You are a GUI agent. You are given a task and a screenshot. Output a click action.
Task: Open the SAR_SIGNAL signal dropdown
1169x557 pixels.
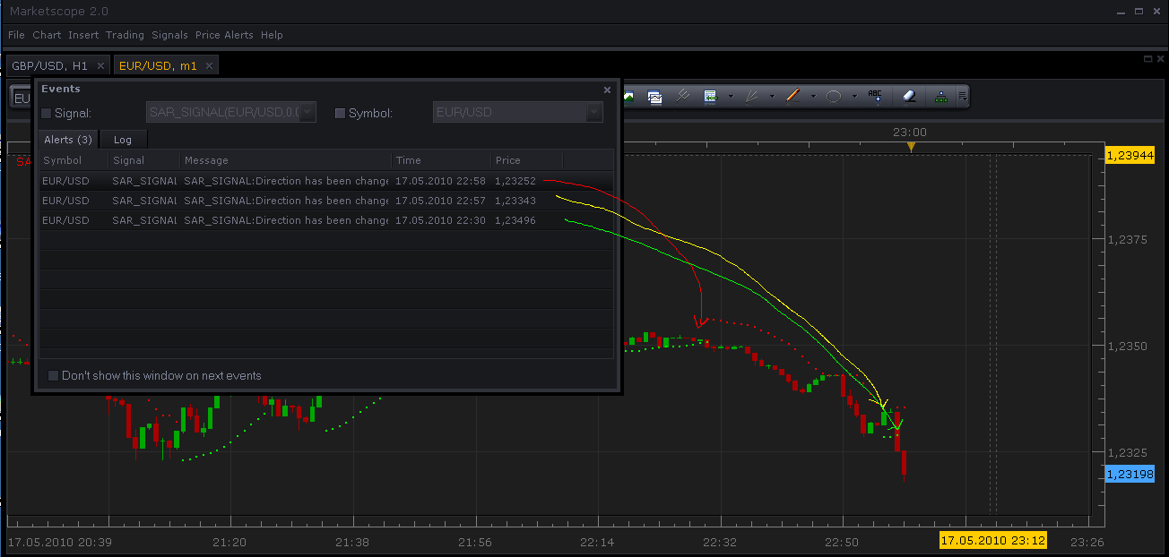[x=307, y=113]
